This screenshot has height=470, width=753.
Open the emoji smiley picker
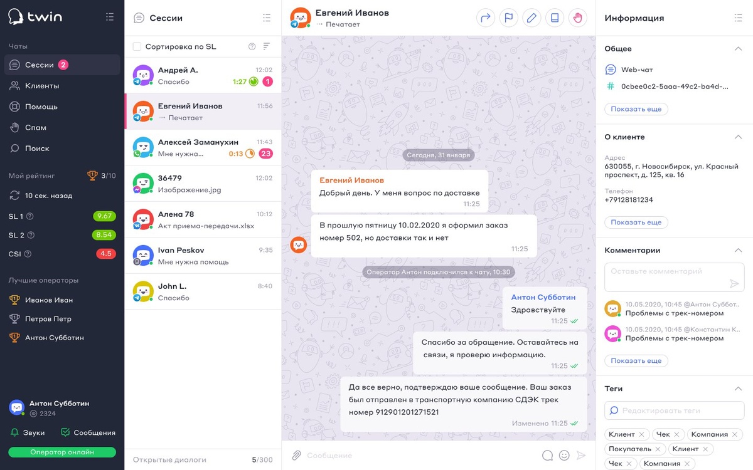tap(564, 456)
